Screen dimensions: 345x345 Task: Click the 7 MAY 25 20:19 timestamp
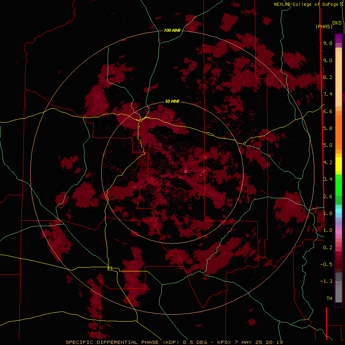point(258,342)
